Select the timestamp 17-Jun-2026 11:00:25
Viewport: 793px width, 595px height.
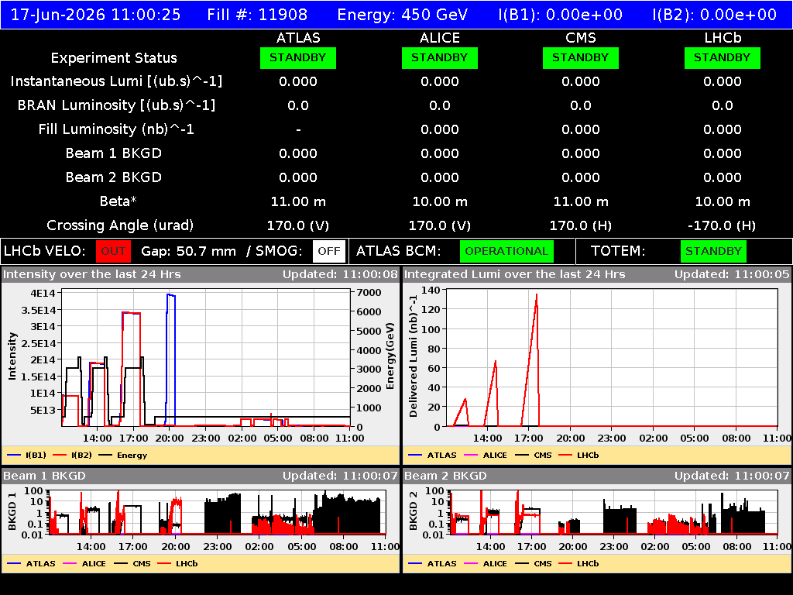95,14
